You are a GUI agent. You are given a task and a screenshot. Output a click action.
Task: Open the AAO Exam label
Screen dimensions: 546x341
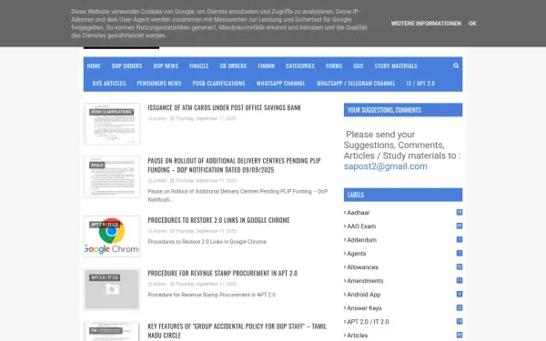tap(361, 226)
